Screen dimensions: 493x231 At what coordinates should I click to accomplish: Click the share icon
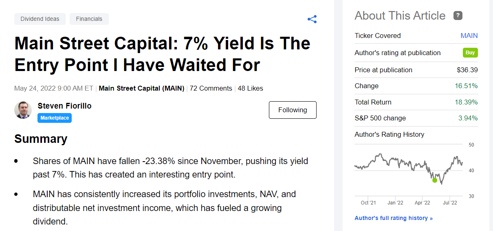[x=312, y=19]
